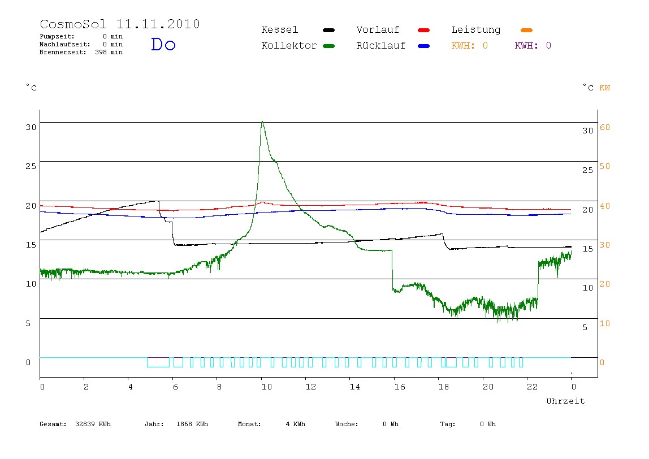Click the "10" hour tick on the time axis

pos(267,387)
